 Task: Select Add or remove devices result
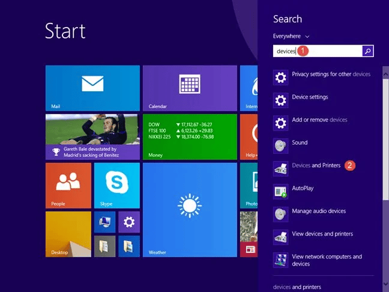319,120
